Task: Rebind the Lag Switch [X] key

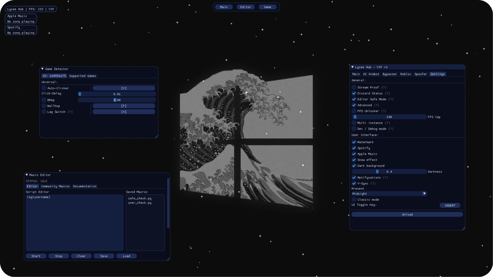Action: (124, 112)
